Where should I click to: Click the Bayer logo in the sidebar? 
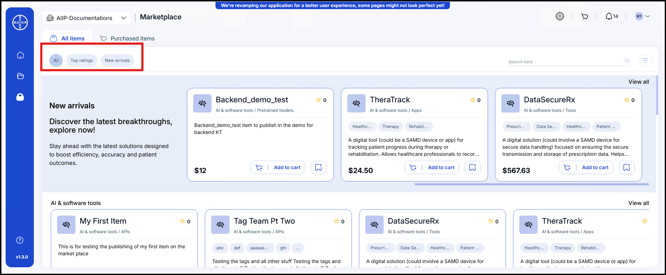(20, 23)
